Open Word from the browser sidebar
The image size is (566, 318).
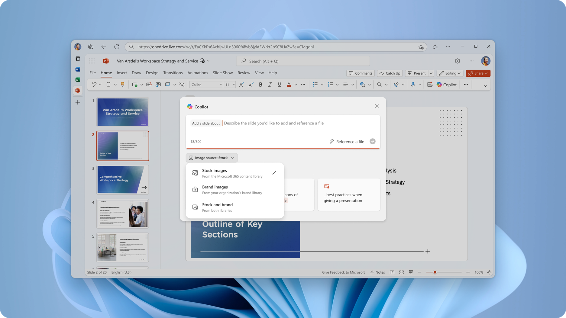78,69
